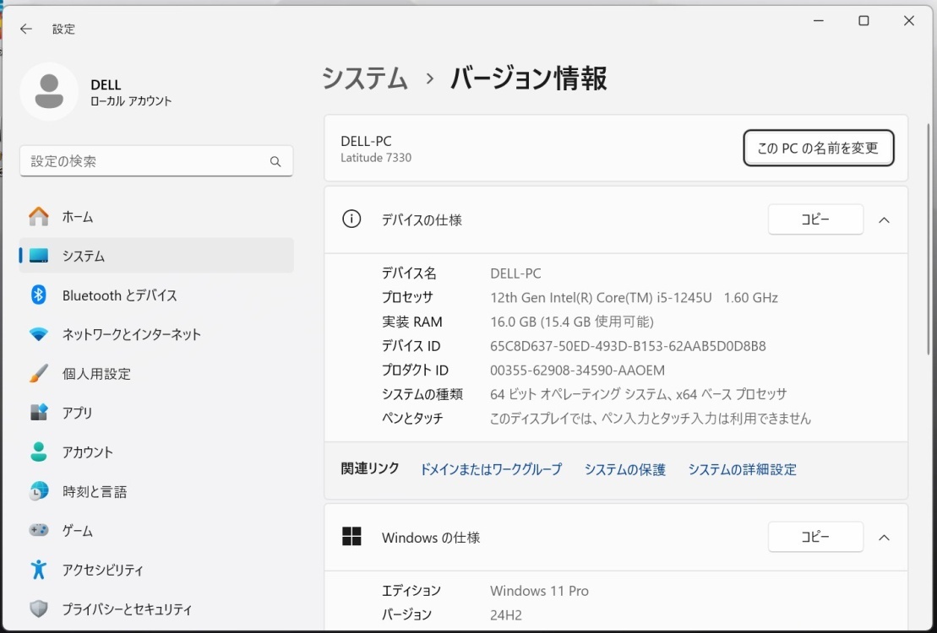Click the Apps icon in sidebar
Image resolution: width=937 pixels, height=633 pixels.
(x=39, y=413)
